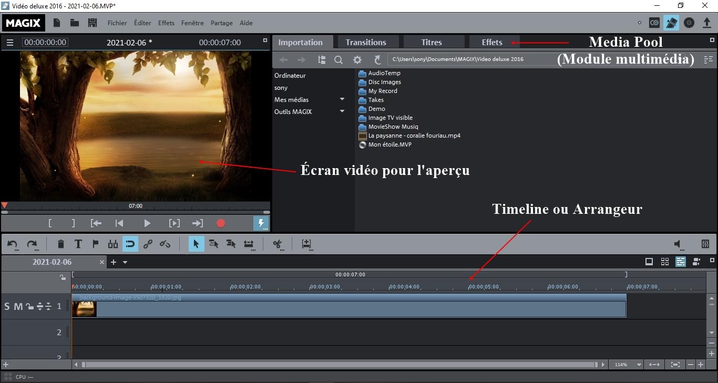Click the undo arrow

13,244
